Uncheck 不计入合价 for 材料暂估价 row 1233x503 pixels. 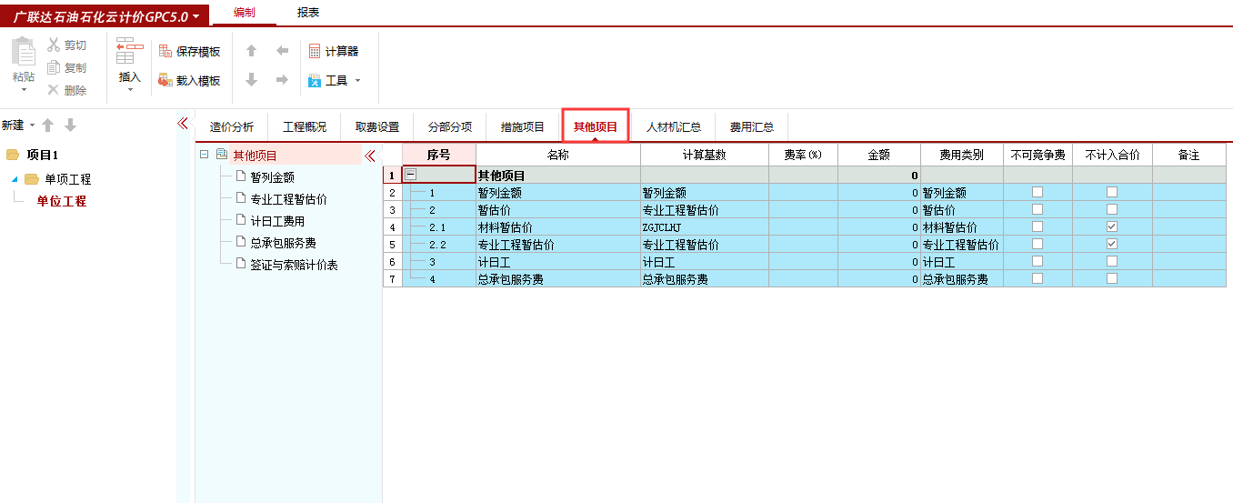pos(1111,226)
